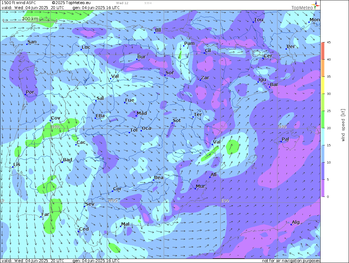
Task: Select the Zar city label
Action: (205, 78)
